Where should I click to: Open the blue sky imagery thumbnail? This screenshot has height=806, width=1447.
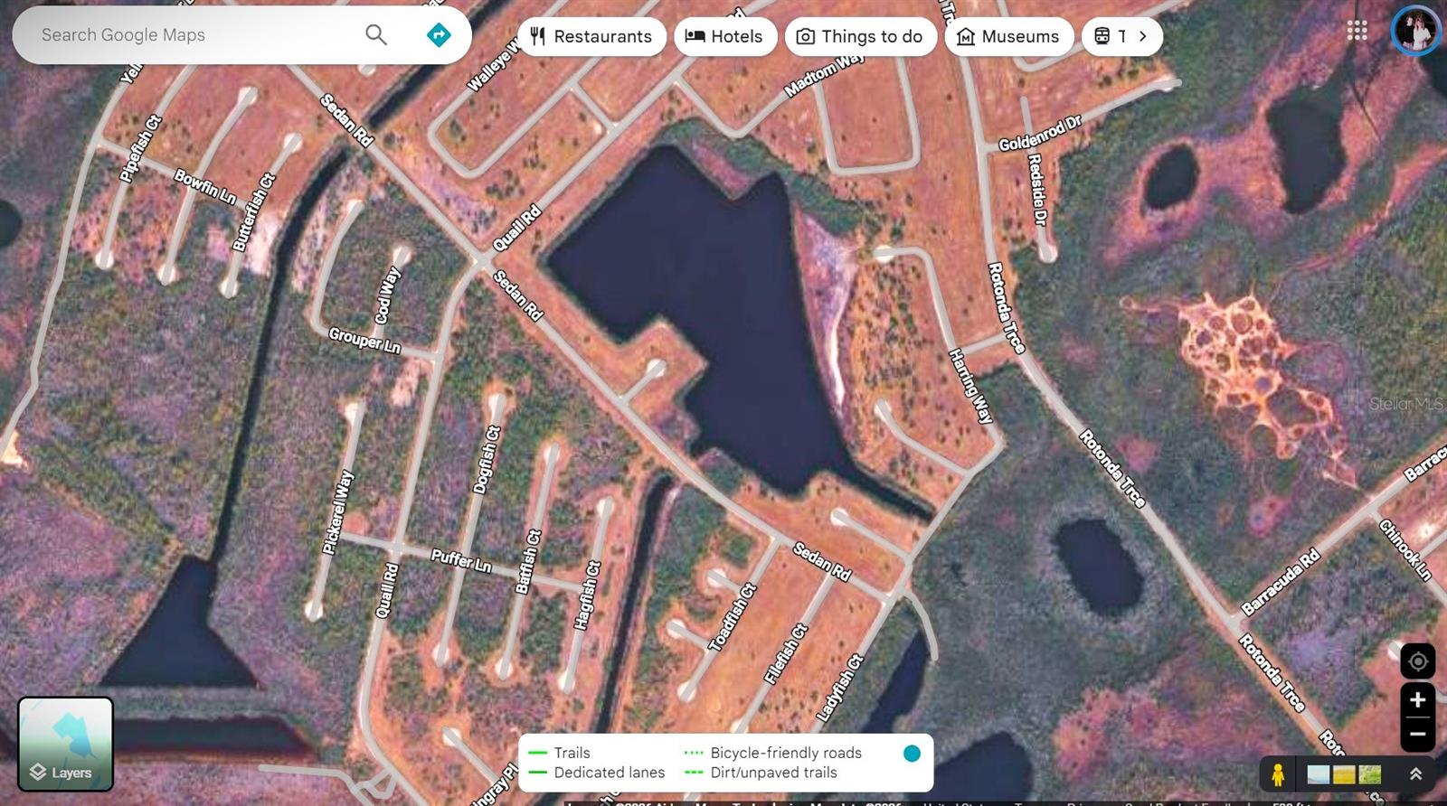pos(1319,774)
